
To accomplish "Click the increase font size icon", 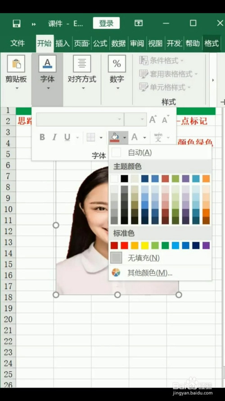I will pyautogui.click(x=153, y=120).
